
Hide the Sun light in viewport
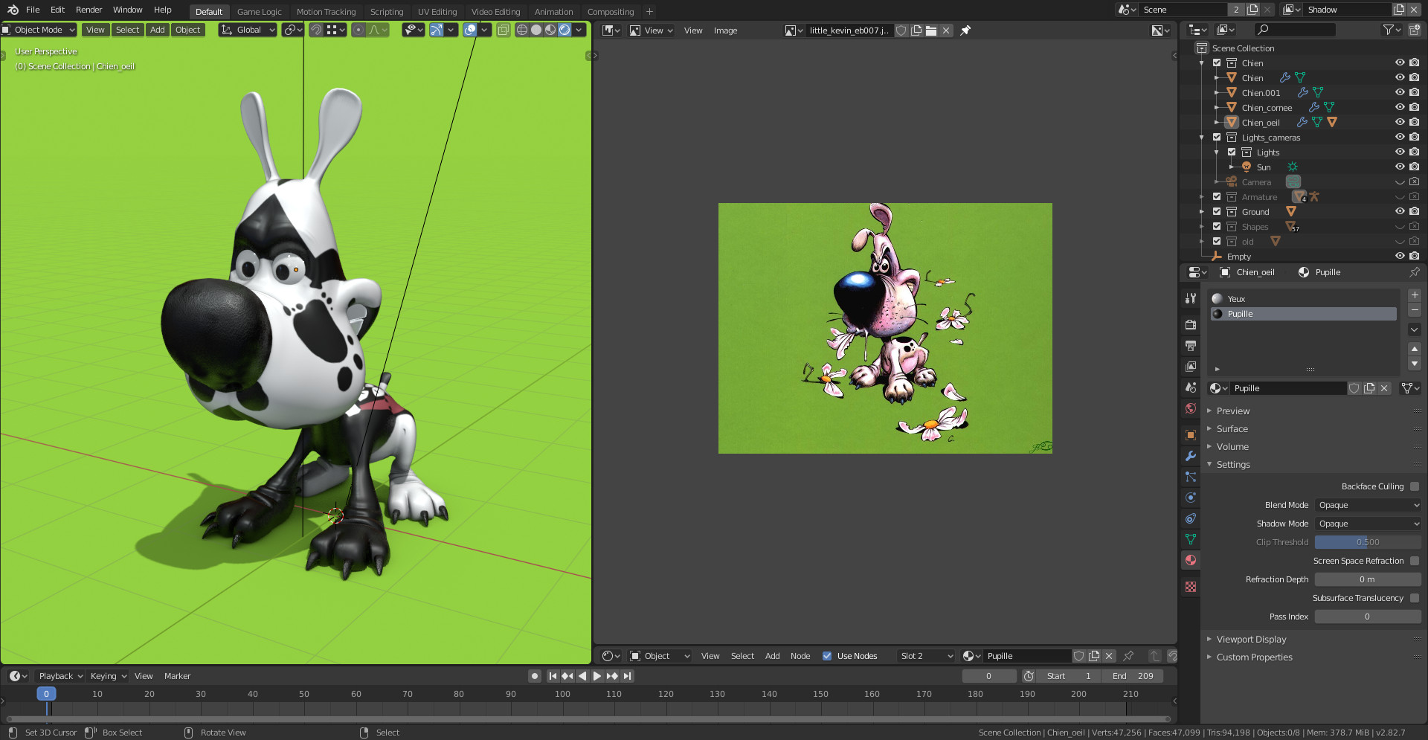(1400, 167)
